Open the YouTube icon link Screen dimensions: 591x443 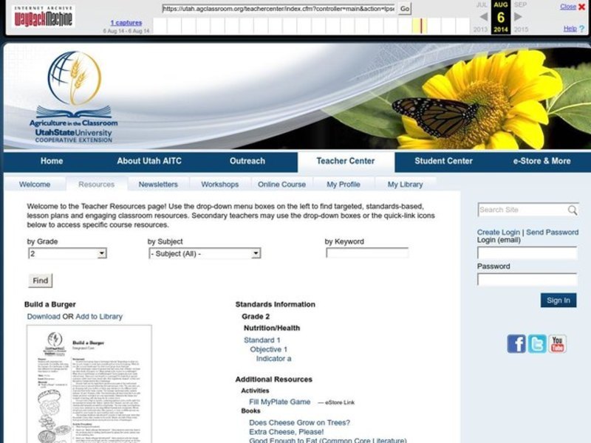pos(557,343)
